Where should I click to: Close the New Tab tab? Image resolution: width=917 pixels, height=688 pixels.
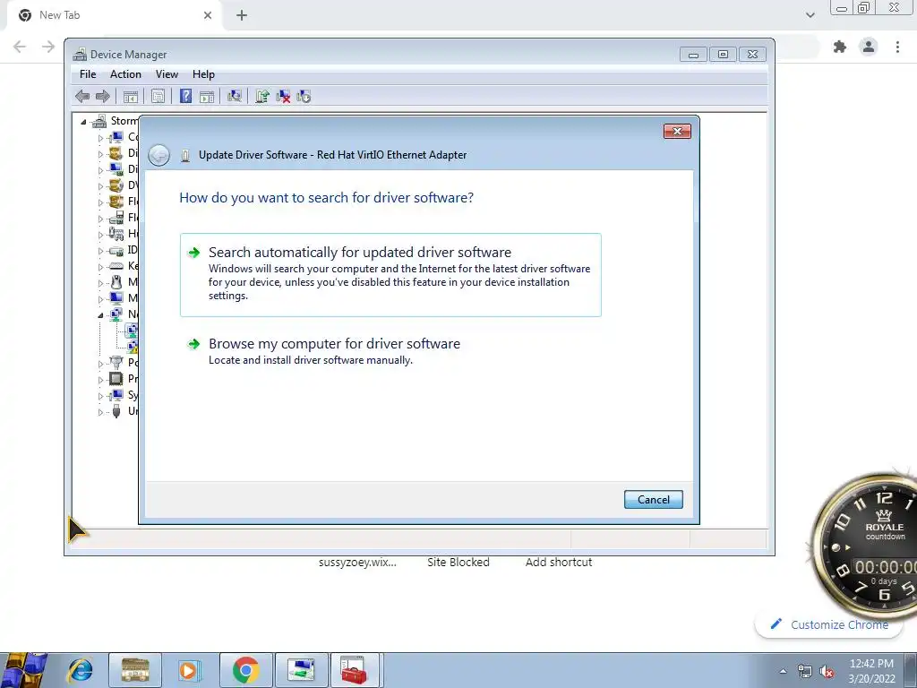click(208, 15)
